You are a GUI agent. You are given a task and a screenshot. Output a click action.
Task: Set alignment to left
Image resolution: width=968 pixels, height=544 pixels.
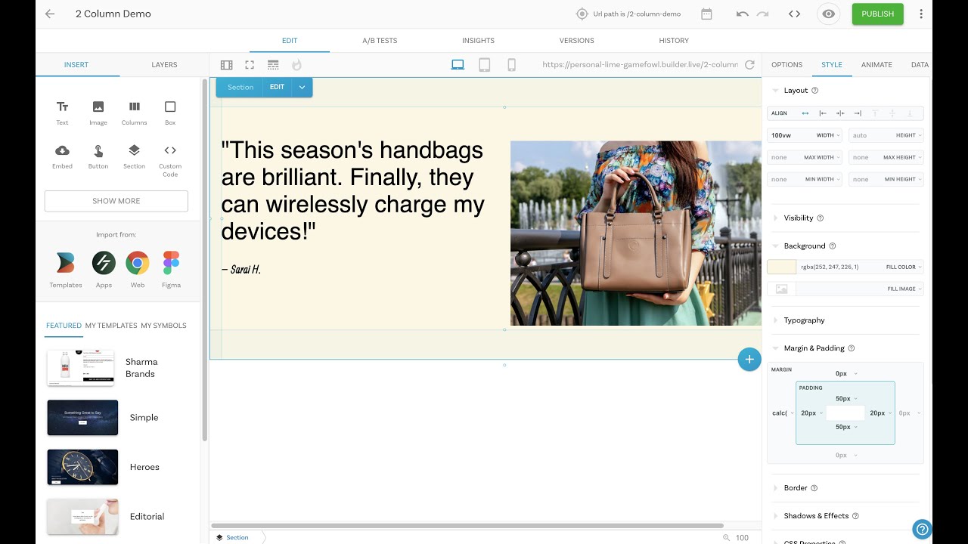tap(823, 113)
